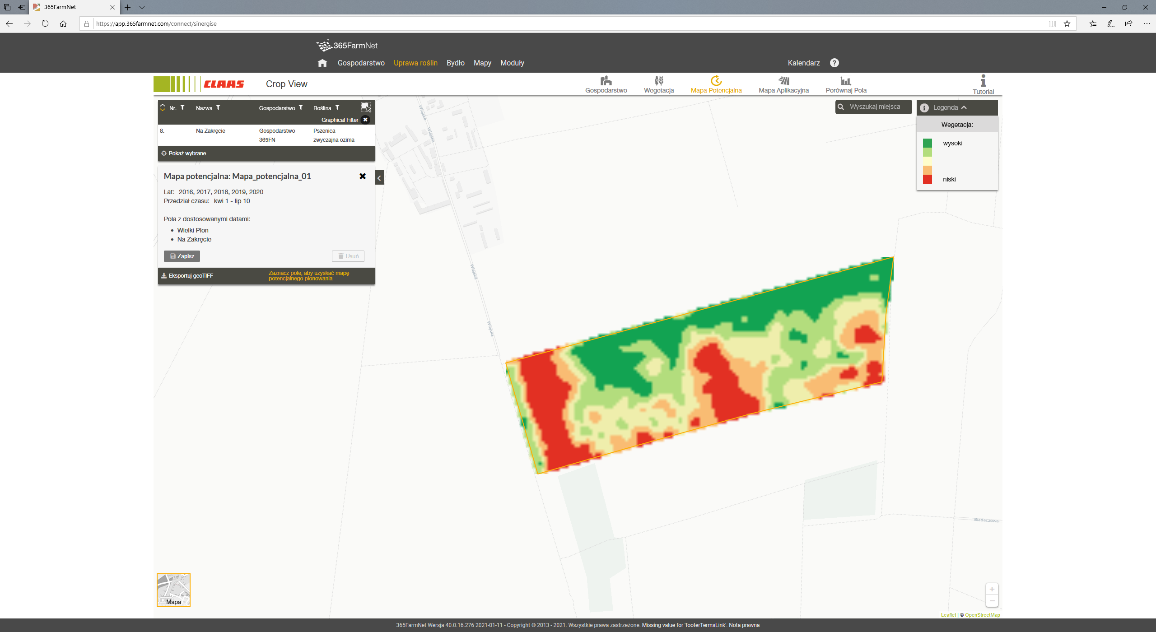Open the favorites hub icon

pyautogui.click(x=1093, y=23)
